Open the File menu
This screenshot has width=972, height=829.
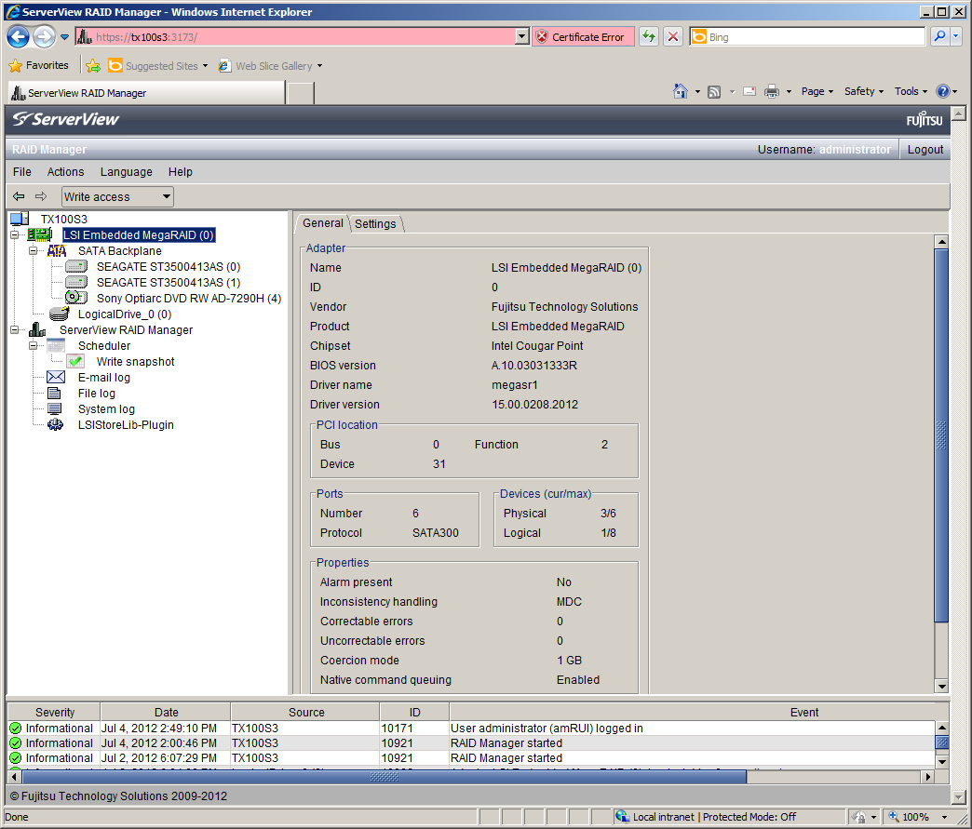[x=21, y=171]
